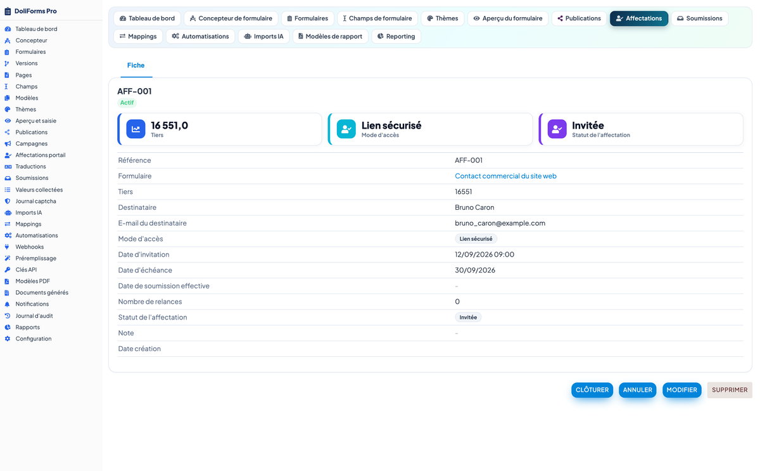Click the Invitée badge in Statut row
The width and height of the screenshot is (760, 471).
[x=468, y=317]
